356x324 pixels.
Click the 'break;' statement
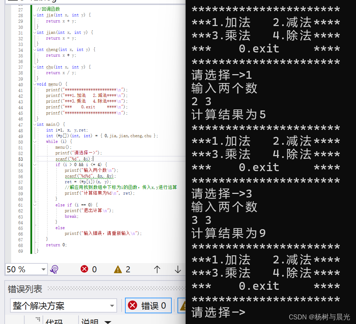(x=71, y=217)
